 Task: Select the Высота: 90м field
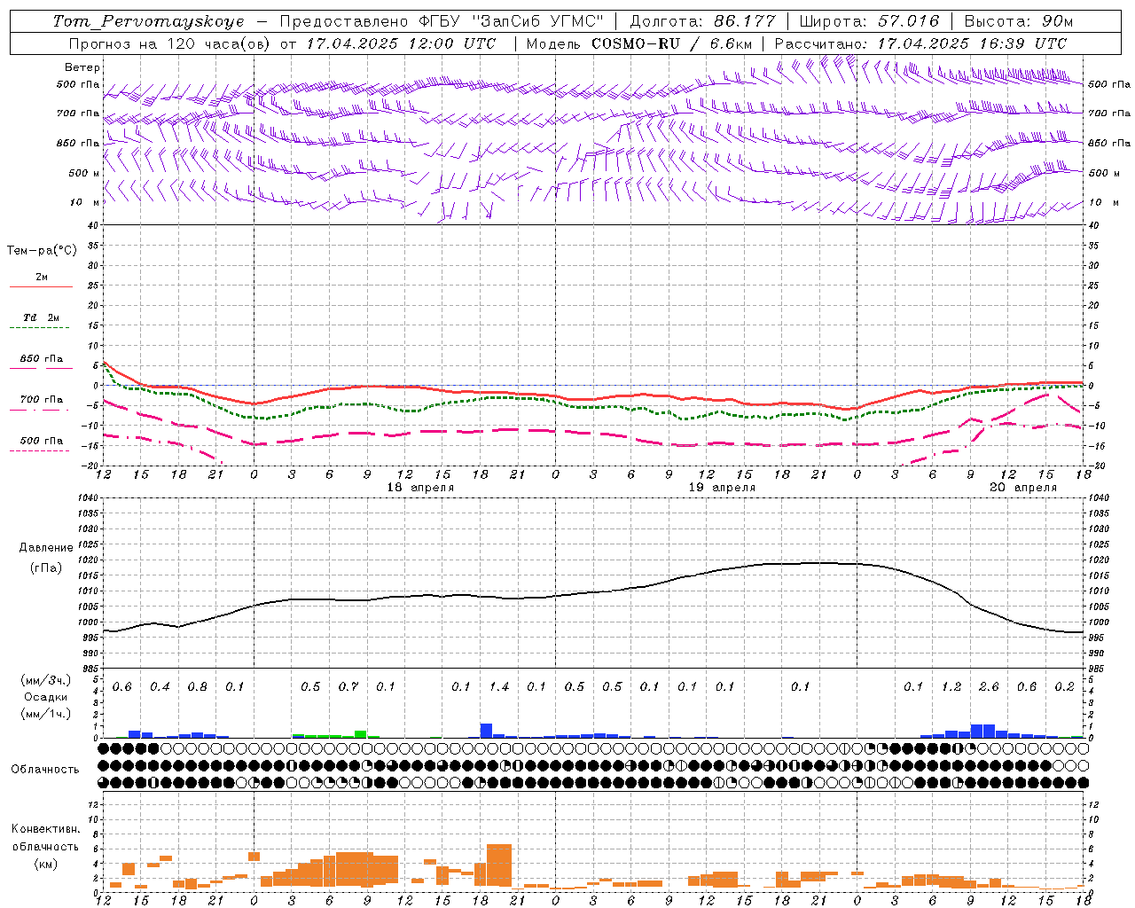[x=1018, y=21]
